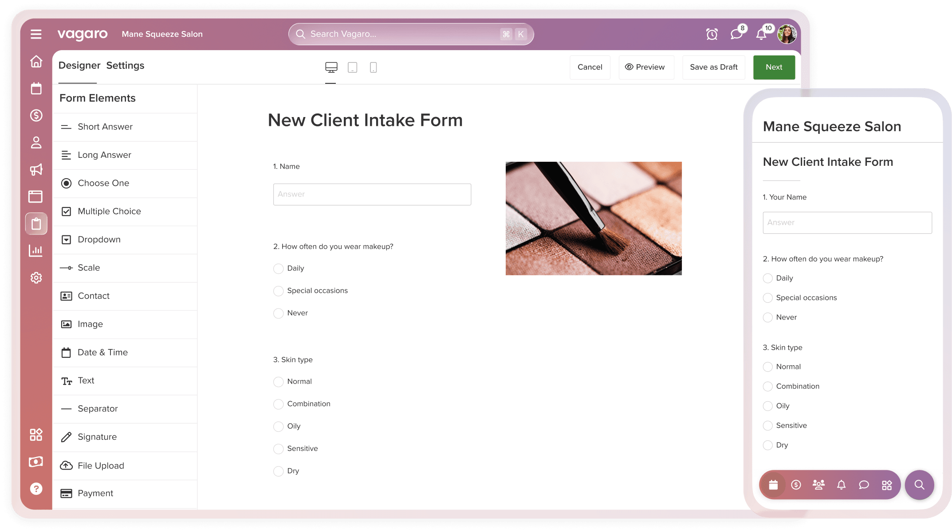Click the Marketing megaphone icon in the sidebar
952x532 pixels.
pyautogui.click(x=36, y=170)
